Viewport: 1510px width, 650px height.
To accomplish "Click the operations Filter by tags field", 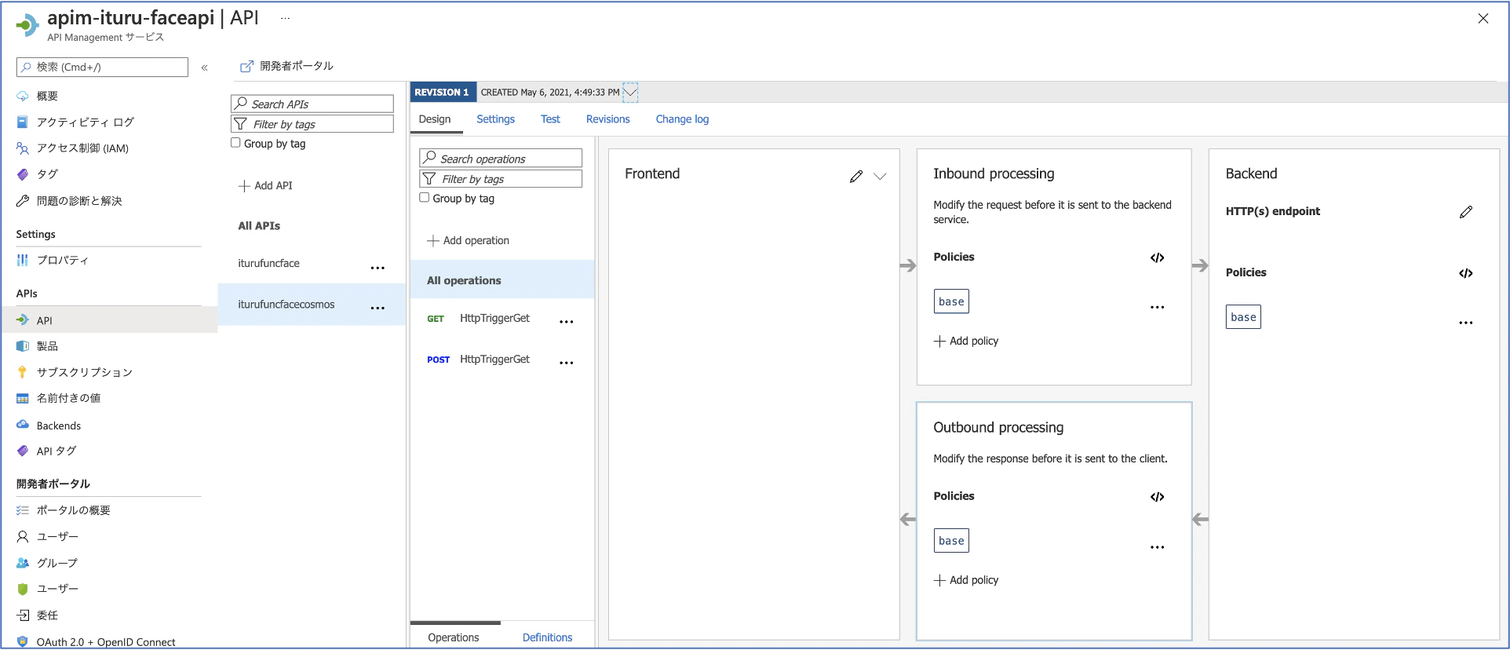I will 501,179.
